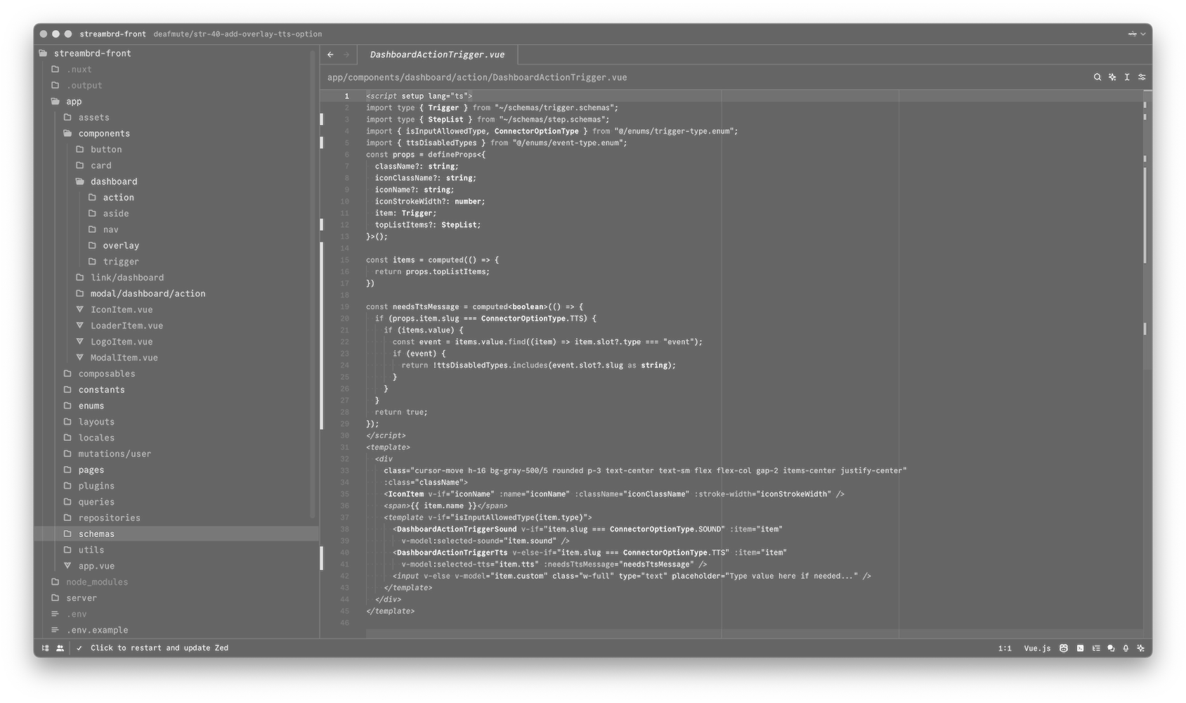The image size is (1186, 703).
Task: Click disconnected sign-in icon in title bar
Action: click(1132, 34)
